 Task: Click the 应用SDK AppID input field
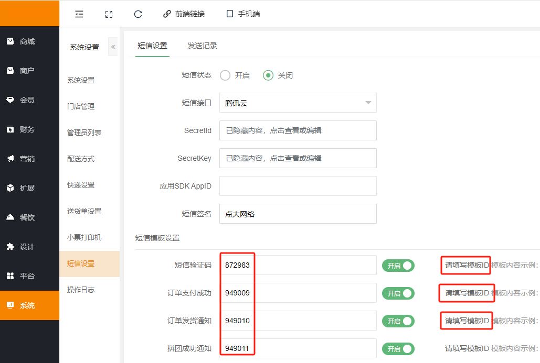298,186
